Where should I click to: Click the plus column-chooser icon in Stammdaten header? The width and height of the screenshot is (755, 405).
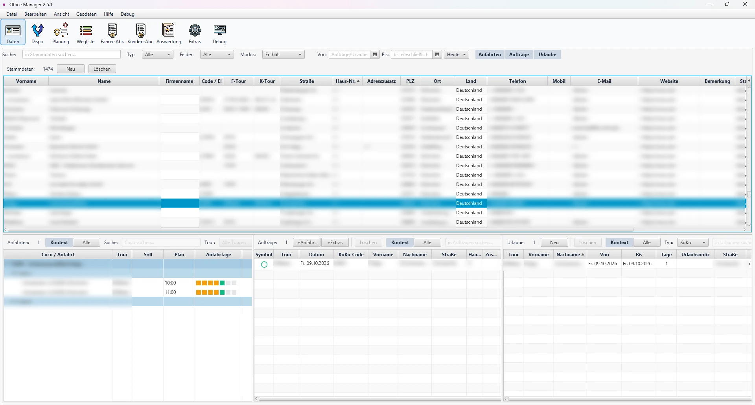tap(749, 81)
